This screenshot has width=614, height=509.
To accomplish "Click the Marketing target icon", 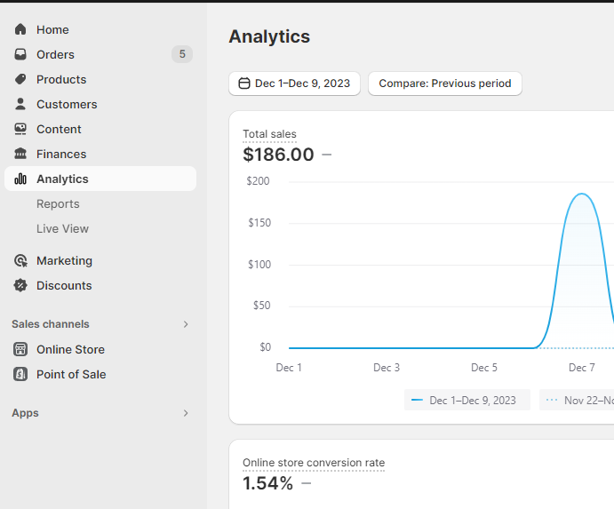I will point(20,260).
